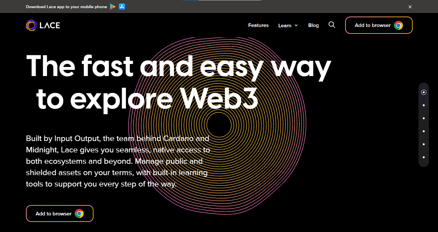Jump to the second section dot
The height and width of the screenshot is (232, 438).
424,105
